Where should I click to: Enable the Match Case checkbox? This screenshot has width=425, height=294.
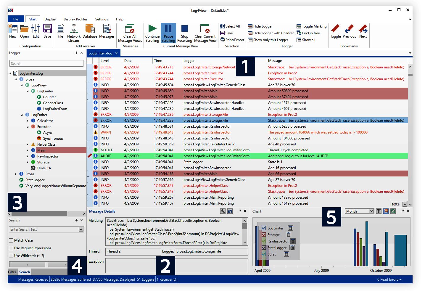click(x=11, y=240)
